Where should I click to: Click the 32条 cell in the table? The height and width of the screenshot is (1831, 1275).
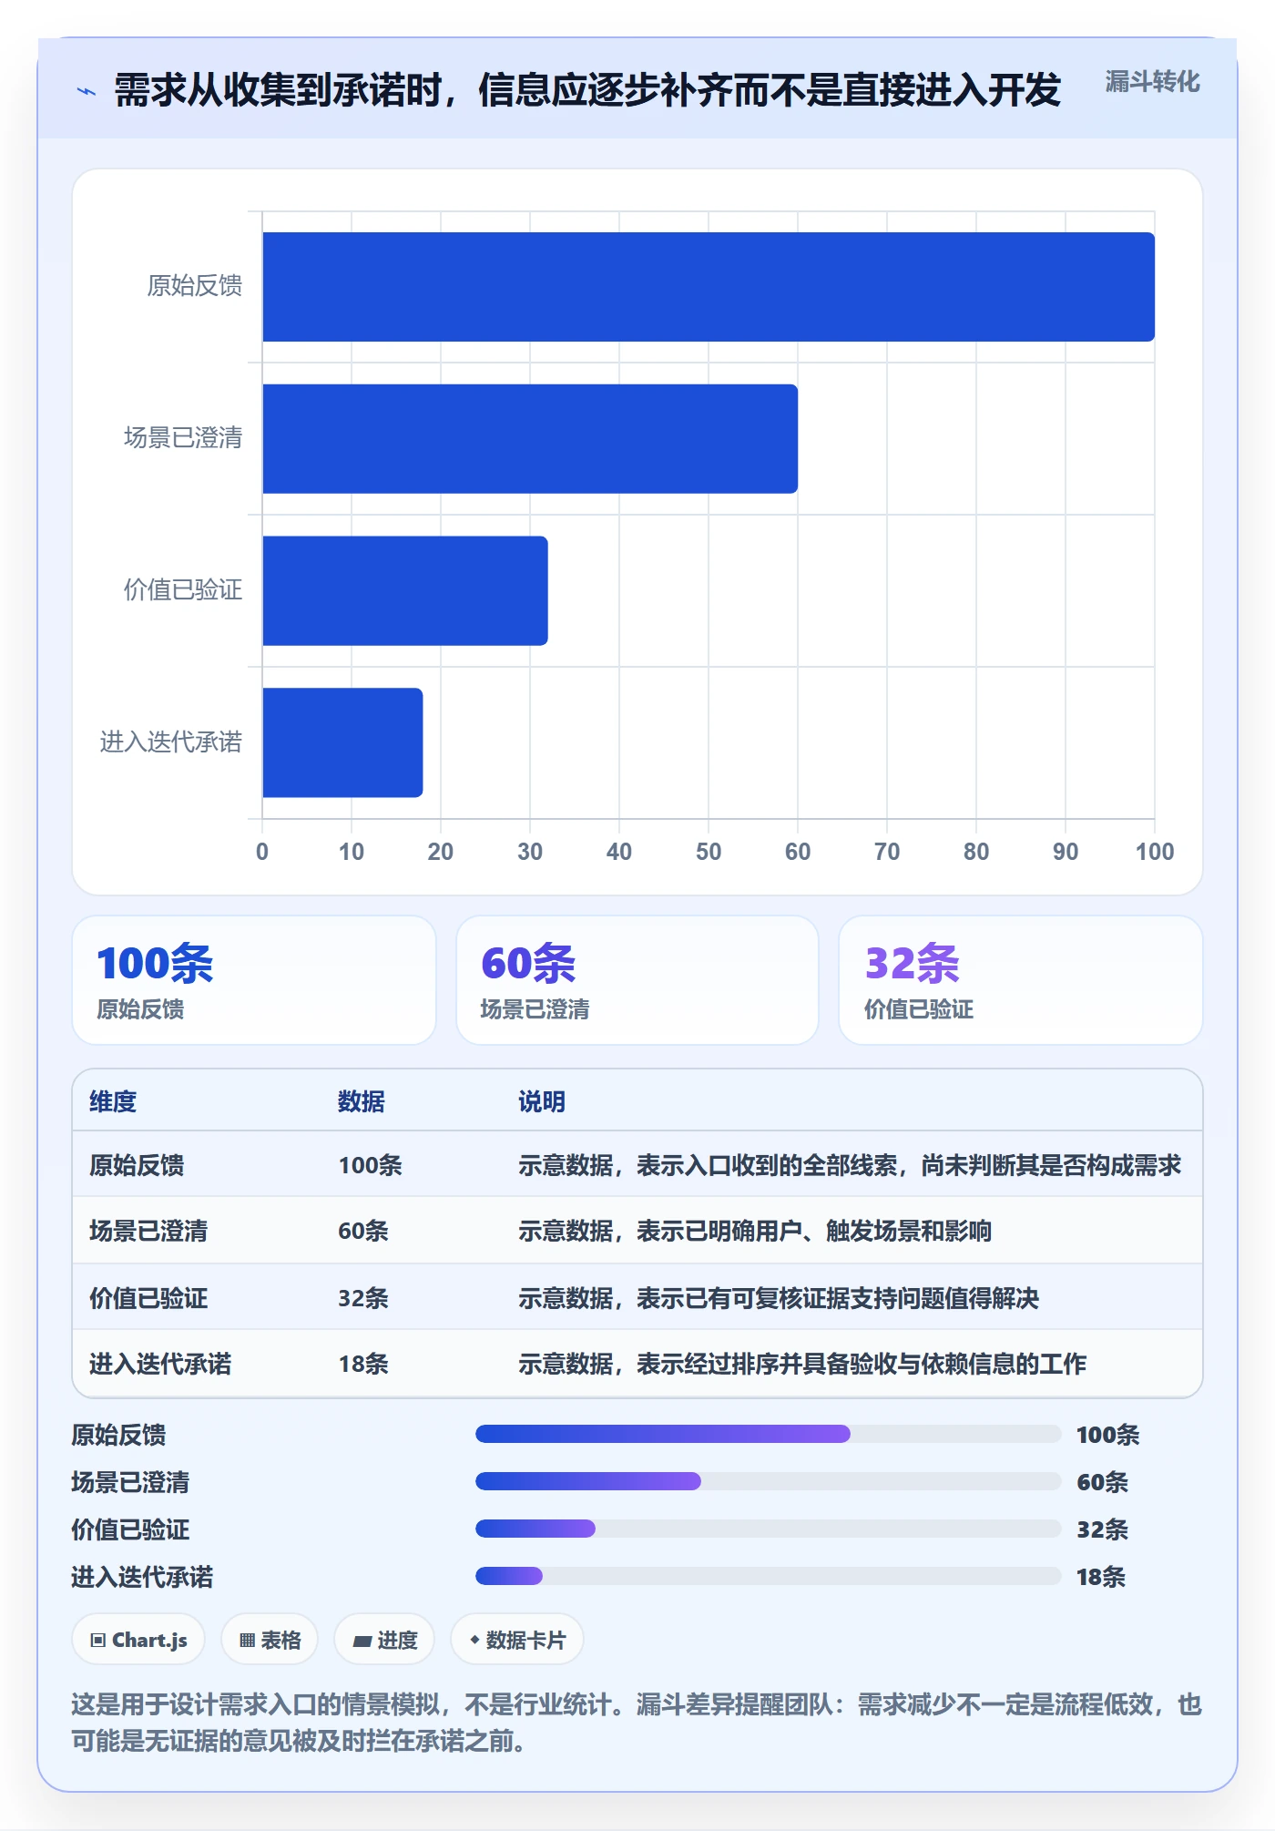coord(363,1298)
